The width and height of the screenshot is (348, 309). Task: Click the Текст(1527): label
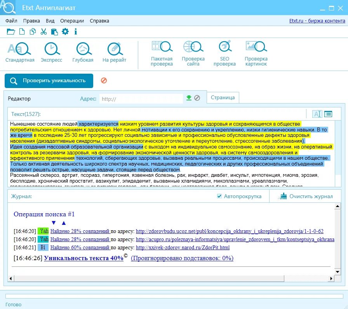click(x=26, y=114)
